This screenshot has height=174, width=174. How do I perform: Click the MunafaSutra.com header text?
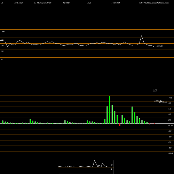160,3
